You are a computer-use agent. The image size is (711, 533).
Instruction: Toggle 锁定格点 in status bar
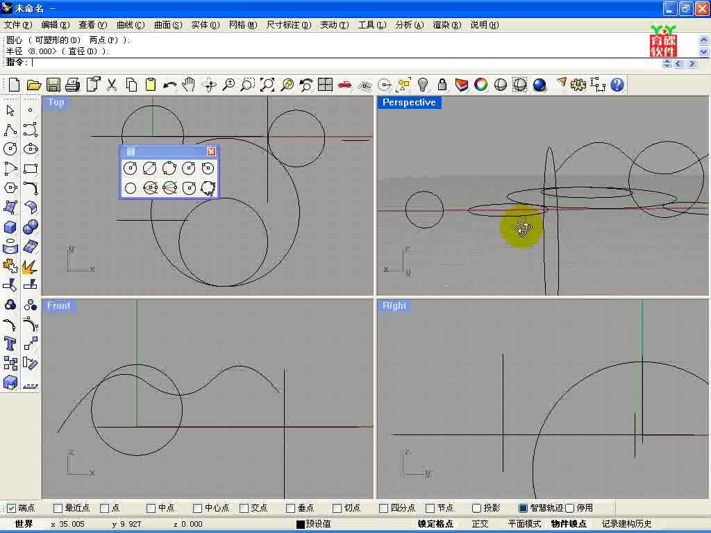(435, 524)
